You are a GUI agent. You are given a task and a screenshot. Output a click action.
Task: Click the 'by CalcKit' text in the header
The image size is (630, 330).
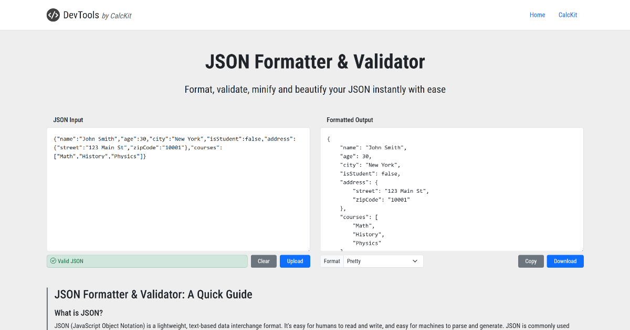click(117, 15)
